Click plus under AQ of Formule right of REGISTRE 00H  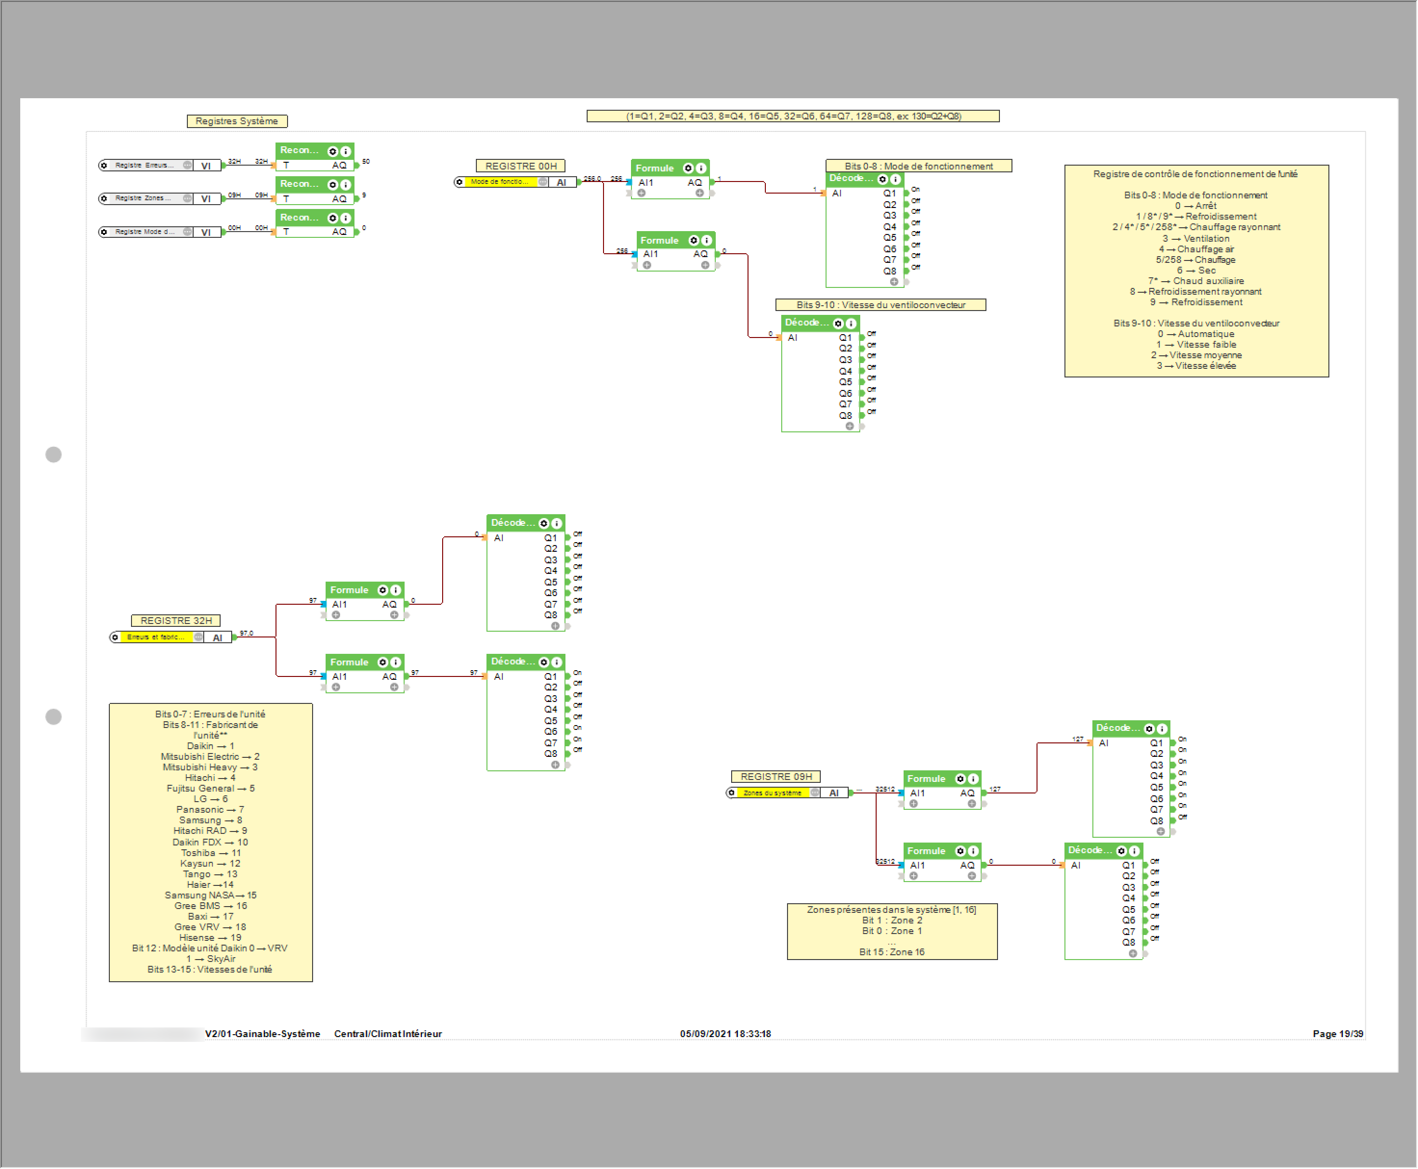coord(699,193)
